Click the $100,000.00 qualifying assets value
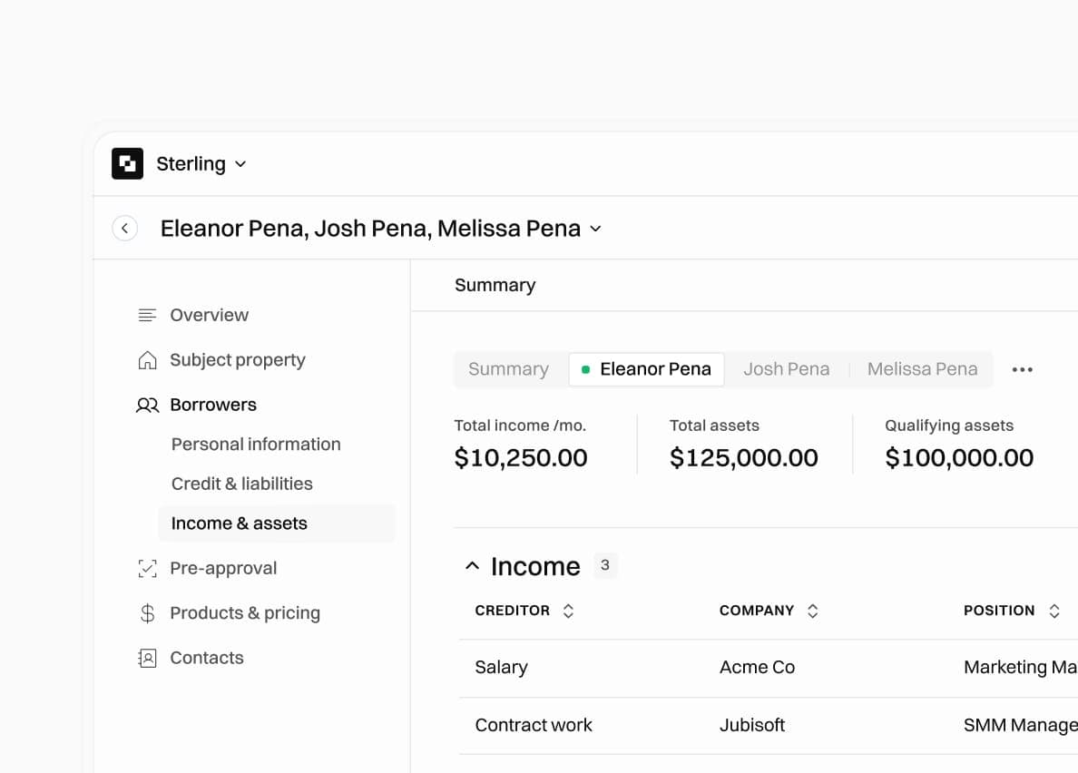Viewport: 1078px width, 773px height. point(959,457)
